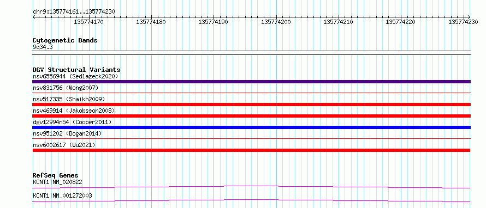Screen dimensions: 486x208
Task: Click the chr9:135774161..135774230 region label
Action: click(74, 11)
